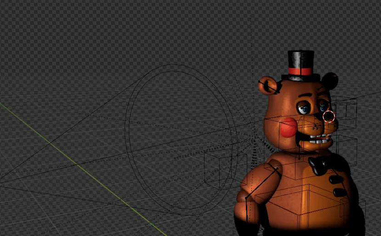381x236 pixels.
Task: Click the red-and-white 3D cursor circle
Action: pos(329,116)
